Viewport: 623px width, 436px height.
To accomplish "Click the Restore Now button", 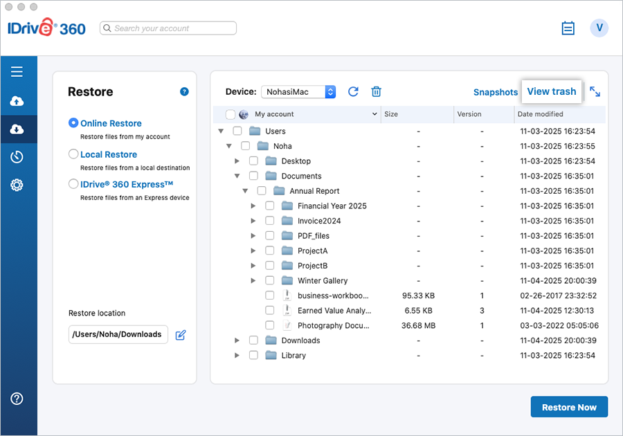I will click(x=568, y=407).
